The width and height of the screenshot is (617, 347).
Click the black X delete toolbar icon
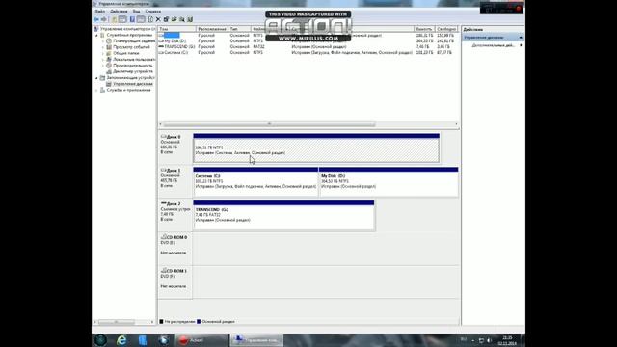(158, 19)
